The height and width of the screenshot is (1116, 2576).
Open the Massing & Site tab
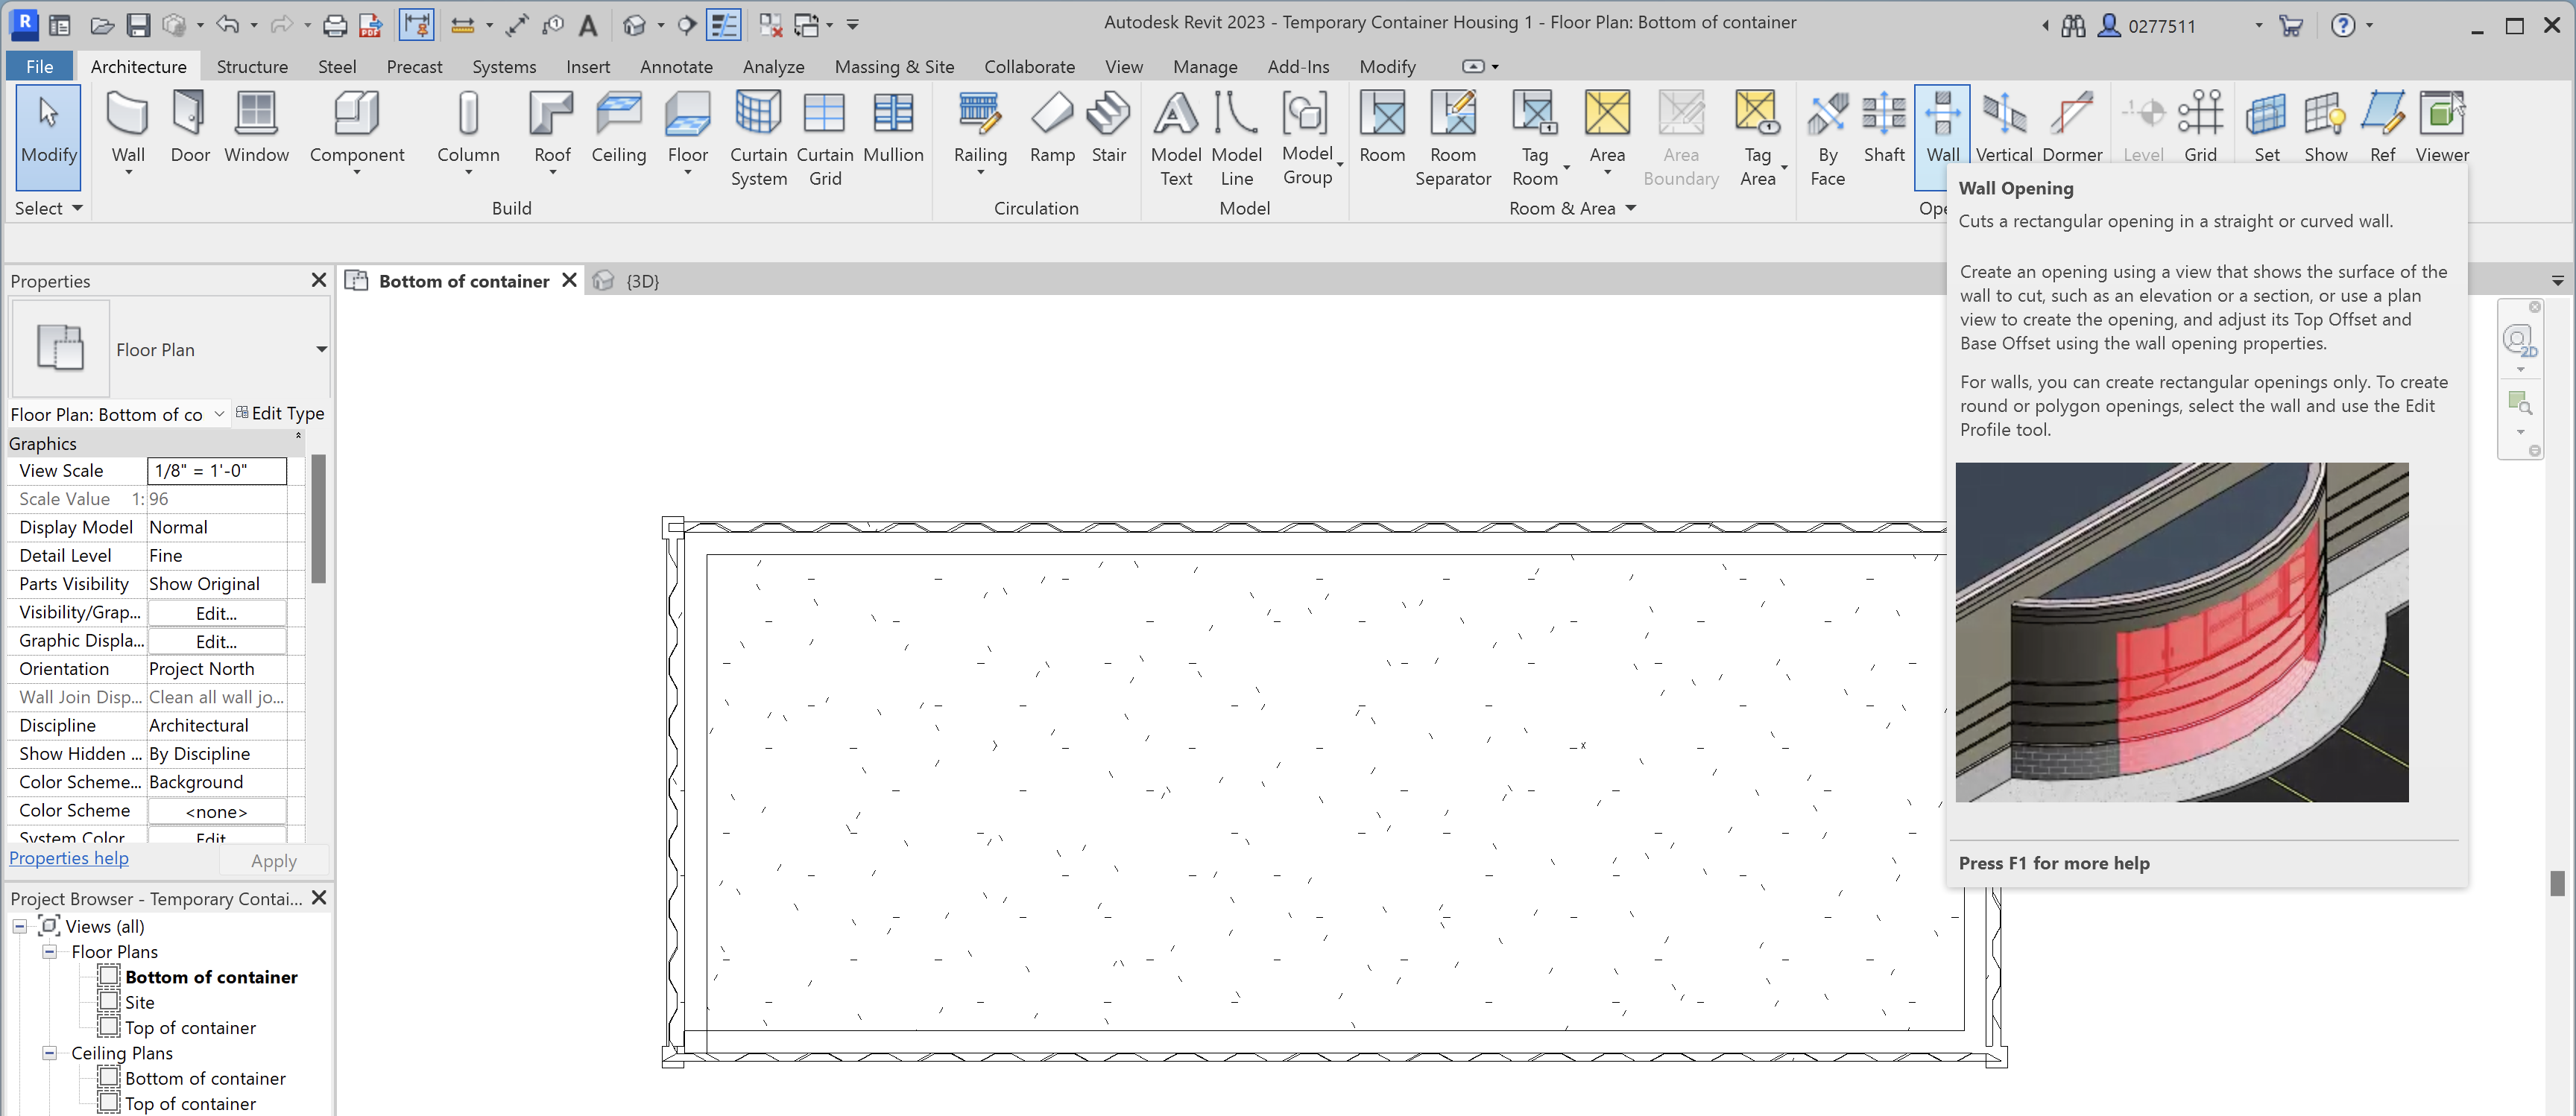[894, 66]
